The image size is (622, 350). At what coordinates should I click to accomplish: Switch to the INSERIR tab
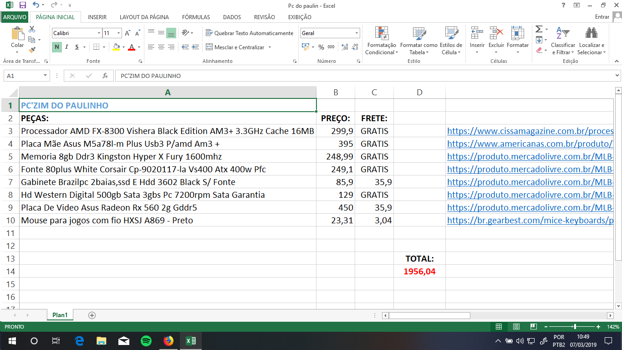pyautogui.click(x=97, y=17)
